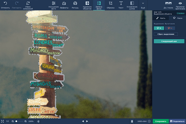Select the hand pan tool

click(38, 121)
